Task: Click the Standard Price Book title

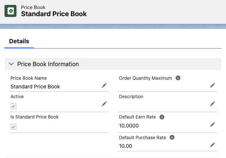Action: (54, 14)
